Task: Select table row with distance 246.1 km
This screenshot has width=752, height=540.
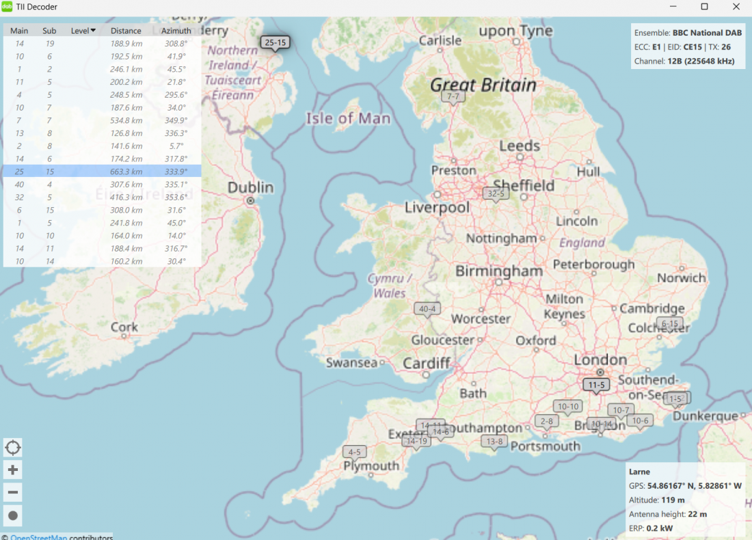Action: coord(102,69)
